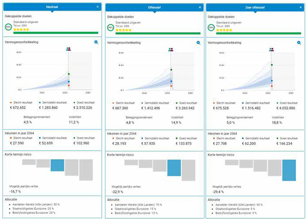Click the highlighted blue risk bar in Neutraal

pos(57,165)
